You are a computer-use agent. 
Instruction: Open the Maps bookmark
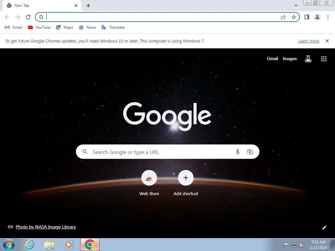pos(64,27)
